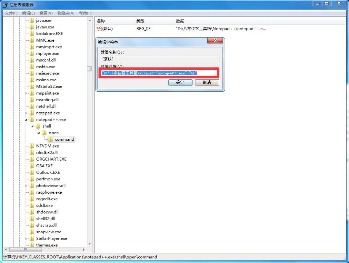349x263 pixels.
Task: Click the 取消 button in the dialog
Action: (x=207, y=82)
